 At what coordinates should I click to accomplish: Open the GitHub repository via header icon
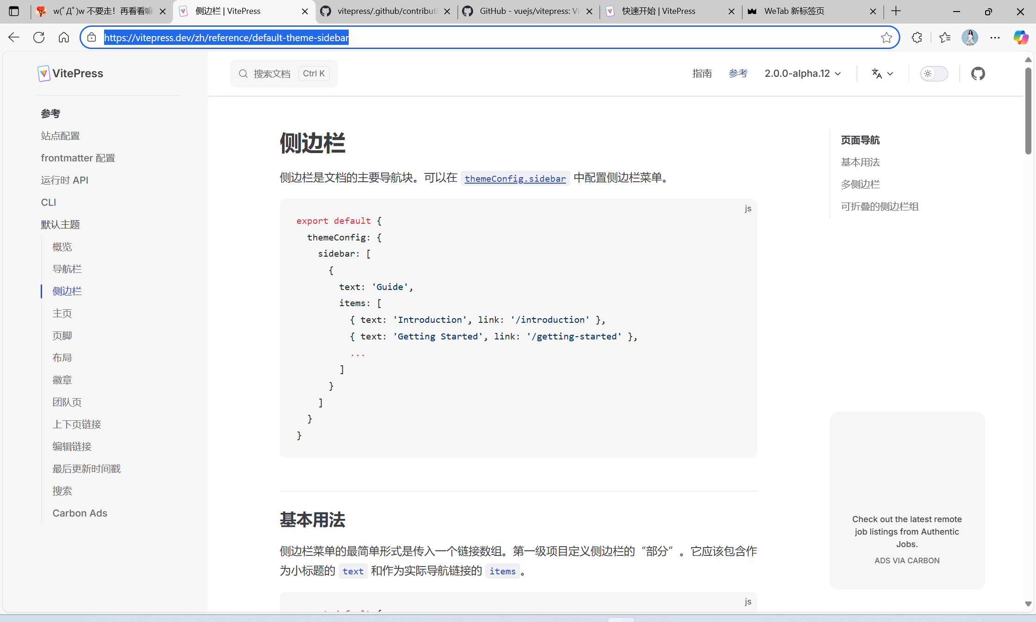pos(978,73)
